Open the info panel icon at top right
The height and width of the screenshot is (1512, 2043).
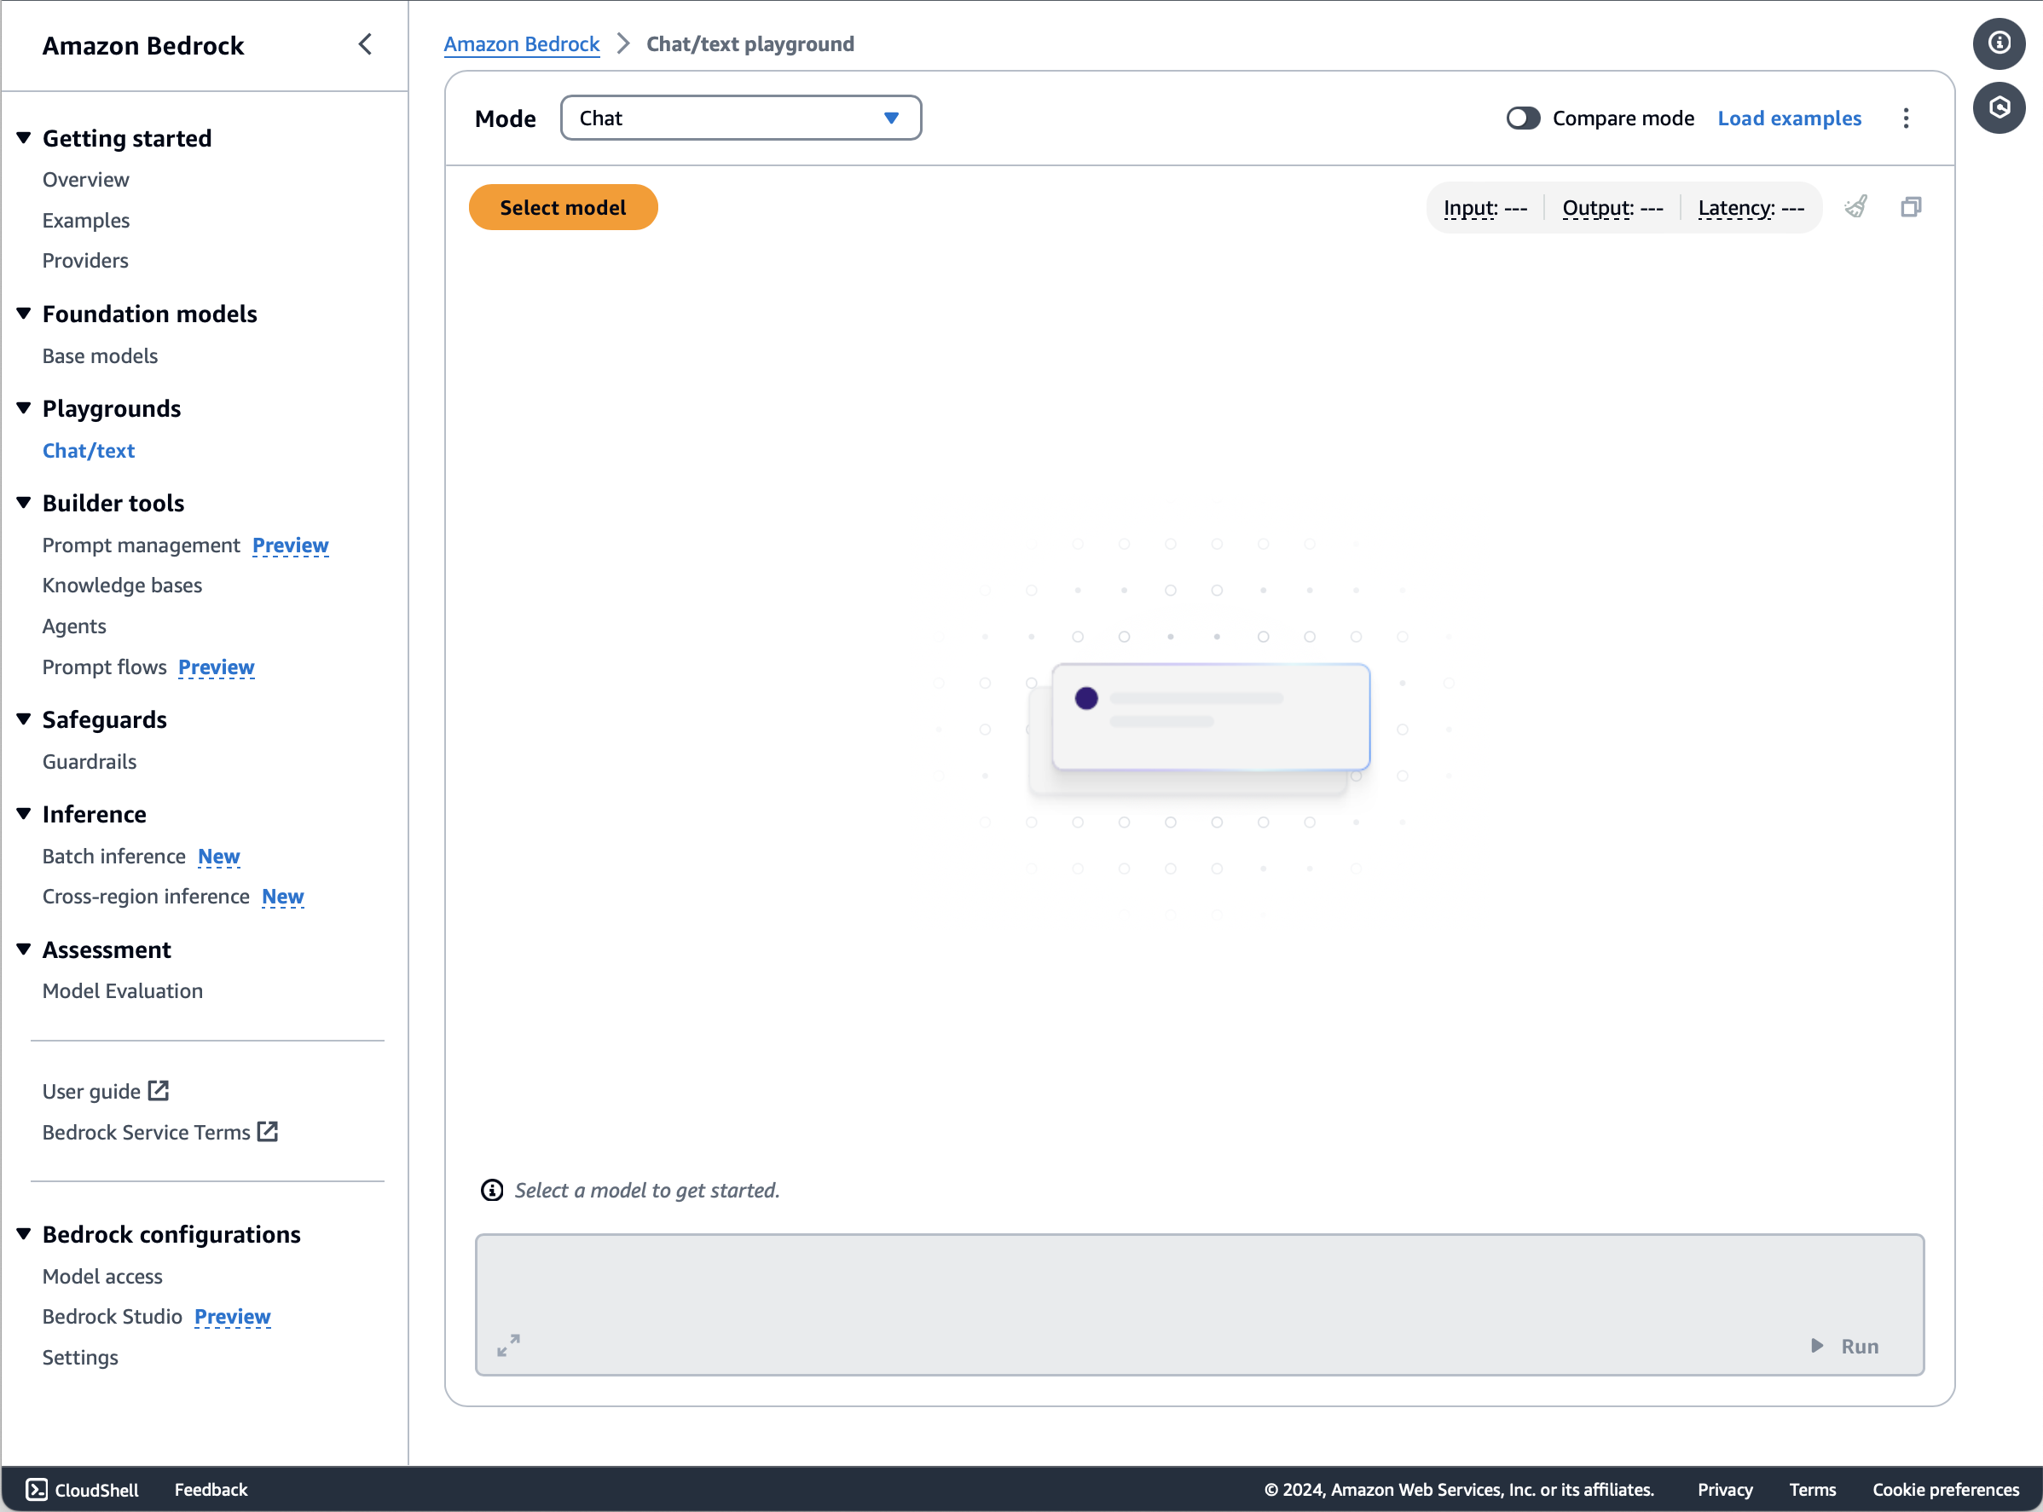point(1999,43)
